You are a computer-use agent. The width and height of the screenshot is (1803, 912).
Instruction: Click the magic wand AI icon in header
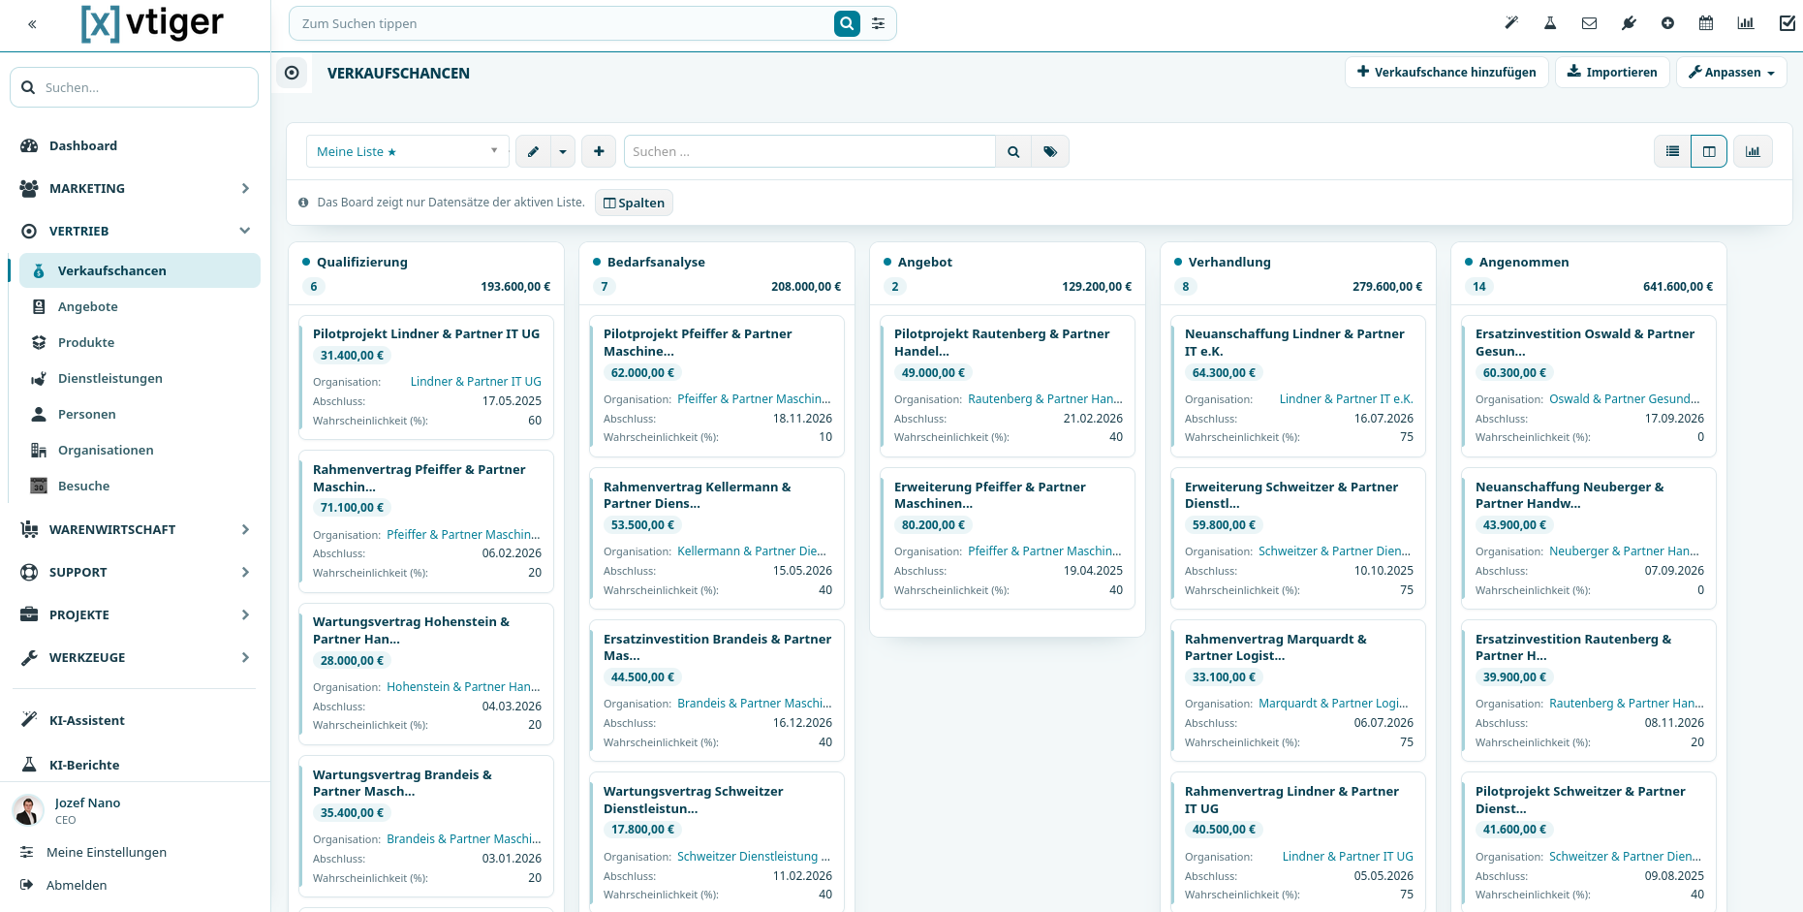click(x=1511, y=23)
